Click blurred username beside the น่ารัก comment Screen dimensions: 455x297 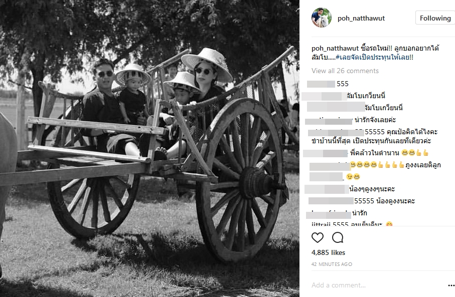(x=329, y=215)
